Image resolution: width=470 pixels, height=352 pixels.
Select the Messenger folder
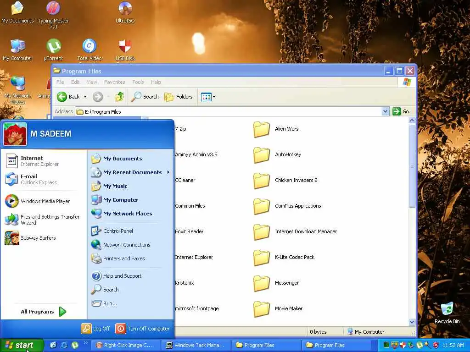pos(276,283)
